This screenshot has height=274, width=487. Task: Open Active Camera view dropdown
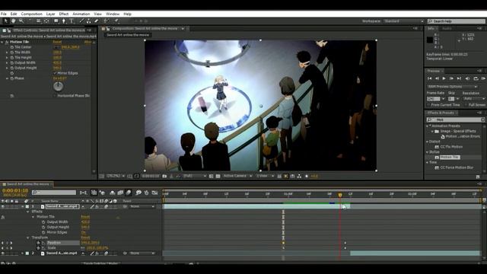coord(237,176)
